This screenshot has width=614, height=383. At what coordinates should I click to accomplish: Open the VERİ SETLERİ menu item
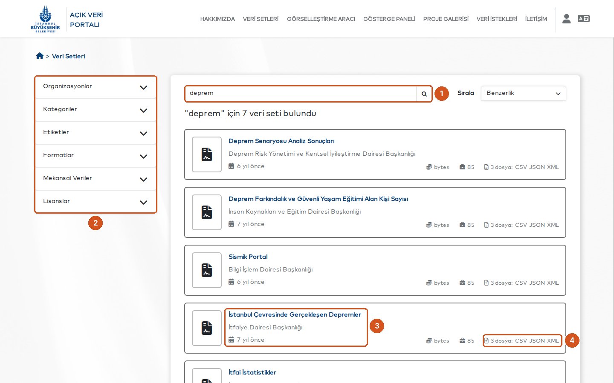point(261,19)
